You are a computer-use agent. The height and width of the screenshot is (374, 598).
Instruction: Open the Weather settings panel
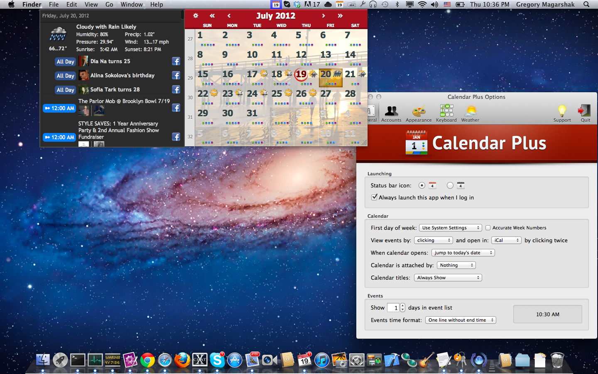point(470,112)
